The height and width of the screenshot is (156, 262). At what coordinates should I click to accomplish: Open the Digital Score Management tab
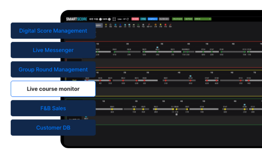click(x=53, y=31)
